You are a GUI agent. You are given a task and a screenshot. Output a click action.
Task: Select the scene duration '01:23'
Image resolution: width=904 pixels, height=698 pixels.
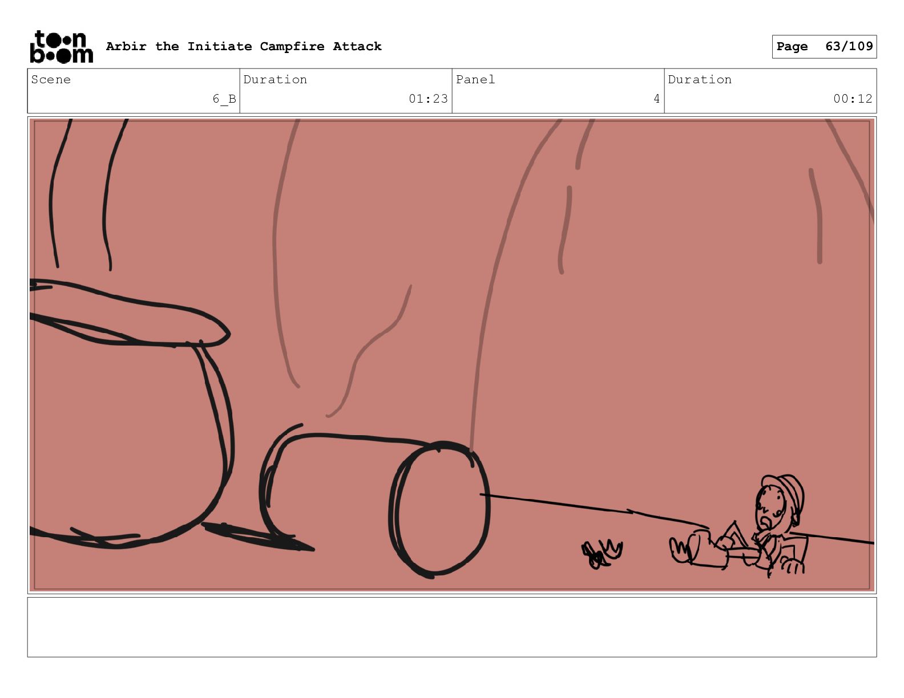click(x=428, y=99)
